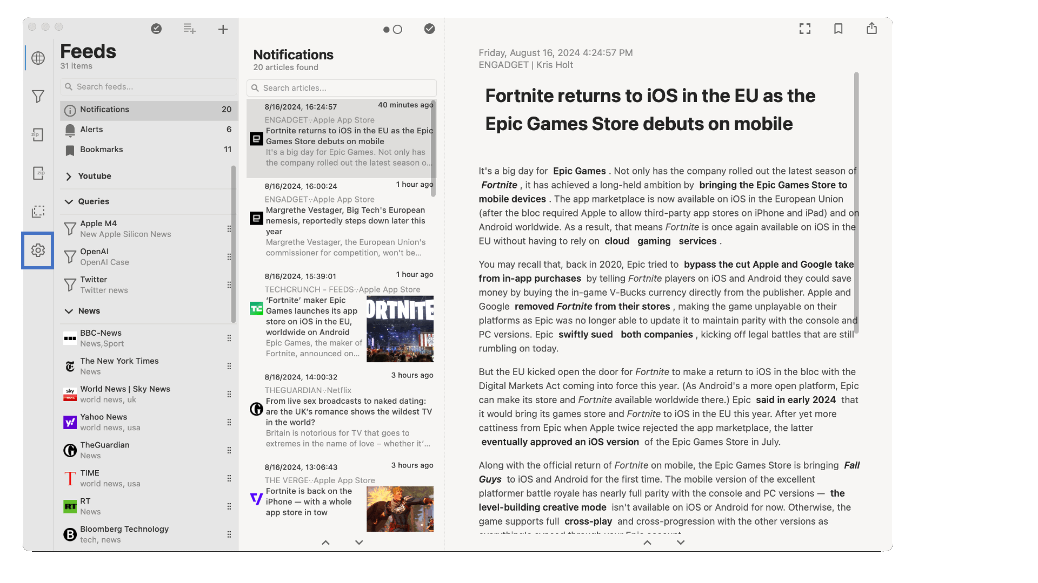Open the Bookmarks list
Screen dimensions: 1038x583
pyautogui.click(x=101, y=150)
